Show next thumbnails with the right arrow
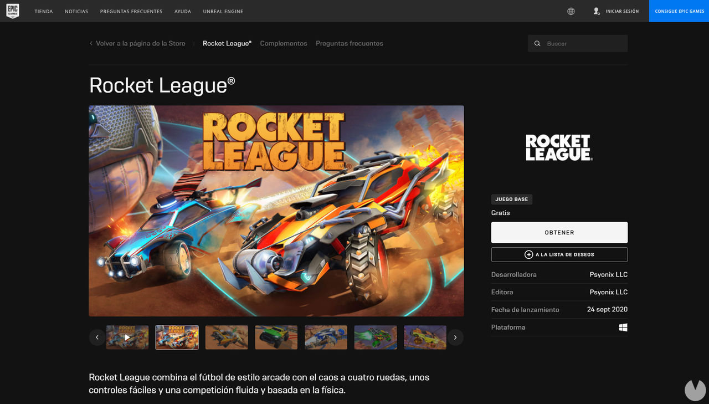 click(455, 337)
